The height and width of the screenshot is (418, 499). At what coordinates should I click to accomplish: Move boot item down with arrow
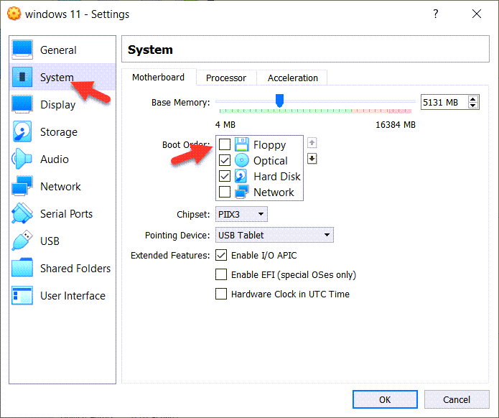pyautogui.click(x=312, y=159)
